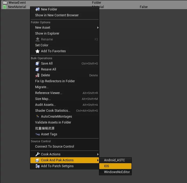This screenshot has width=187, height=183.
Task: Expand the New Asset submenu arrow
Action: 98,28
